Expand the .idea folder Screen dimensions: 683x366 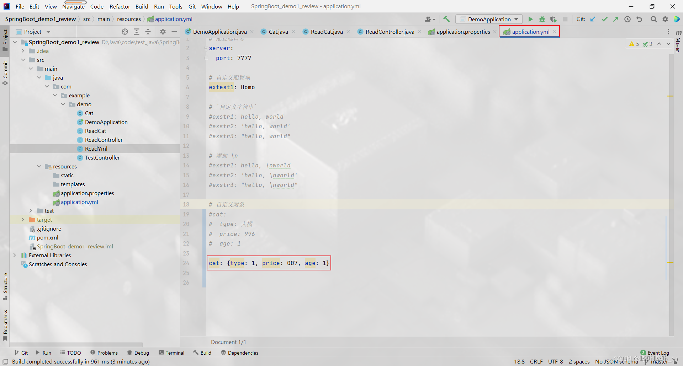click(23, 51)
